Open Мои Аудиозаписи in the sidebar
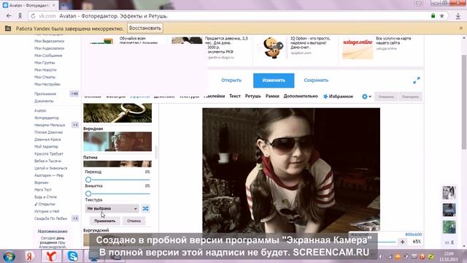The width and height of the screenshot is (467, 263). [49, 48]
